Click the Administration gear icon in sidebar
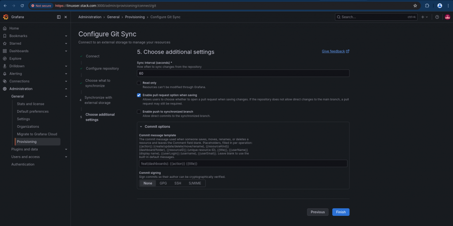The width and height of the screenshot is (453, 226). click(4, 89)
